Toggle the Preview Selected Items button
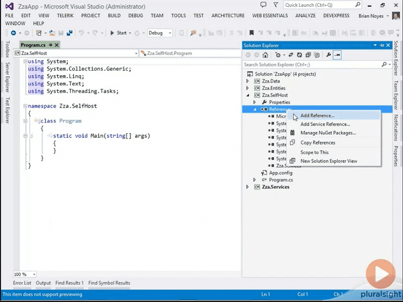Screen dimensions: 403x302 337,55
